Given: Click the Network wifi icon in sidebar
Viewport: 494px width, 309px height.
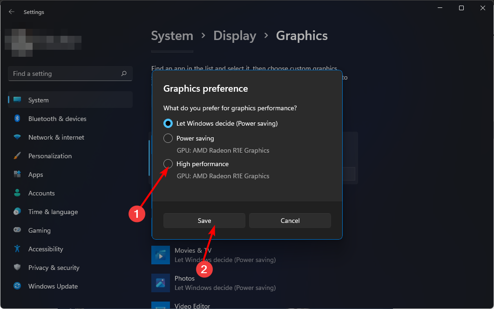Looking at the screenshot, I should coord(17,137).
